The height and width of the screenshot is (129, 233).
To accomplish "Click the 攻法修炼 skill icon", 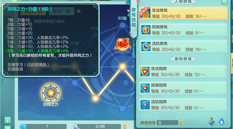I will coord(146,13).
